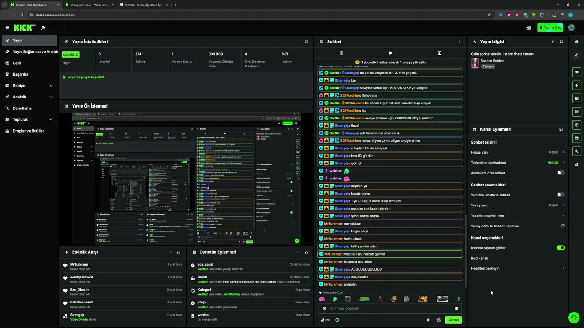Viewport: 584px width, 328px height.
Task: Open Yasaklanmış kelimeler settings
Action: pyautogui.click(x=518, y=215)
